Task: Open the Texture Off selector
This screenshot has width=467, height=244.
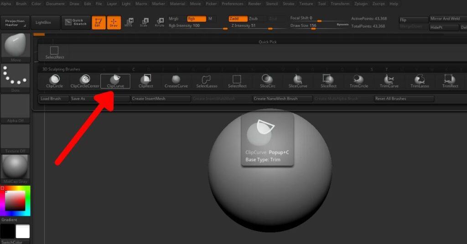Action: pyautogui.click(x=16, y=139)
